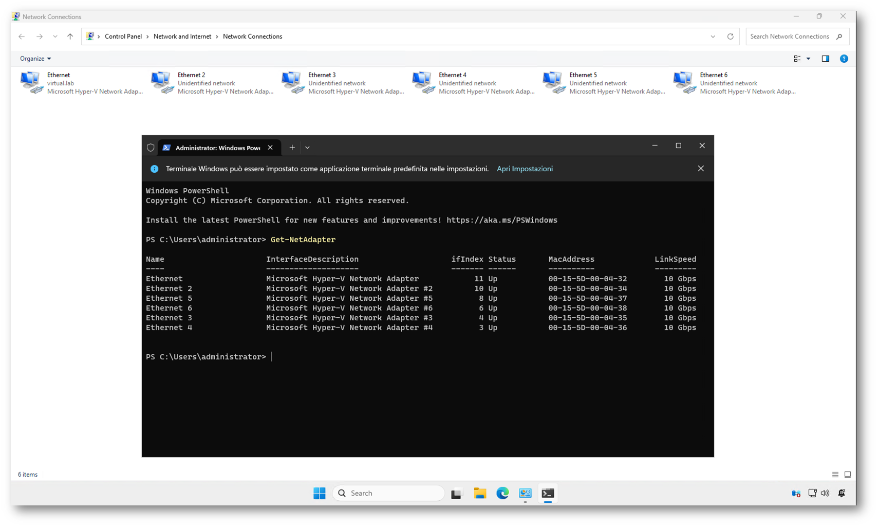Open the Help question mark icon
This screenshot has width=878, height=527.
click(x=844, y=59)
